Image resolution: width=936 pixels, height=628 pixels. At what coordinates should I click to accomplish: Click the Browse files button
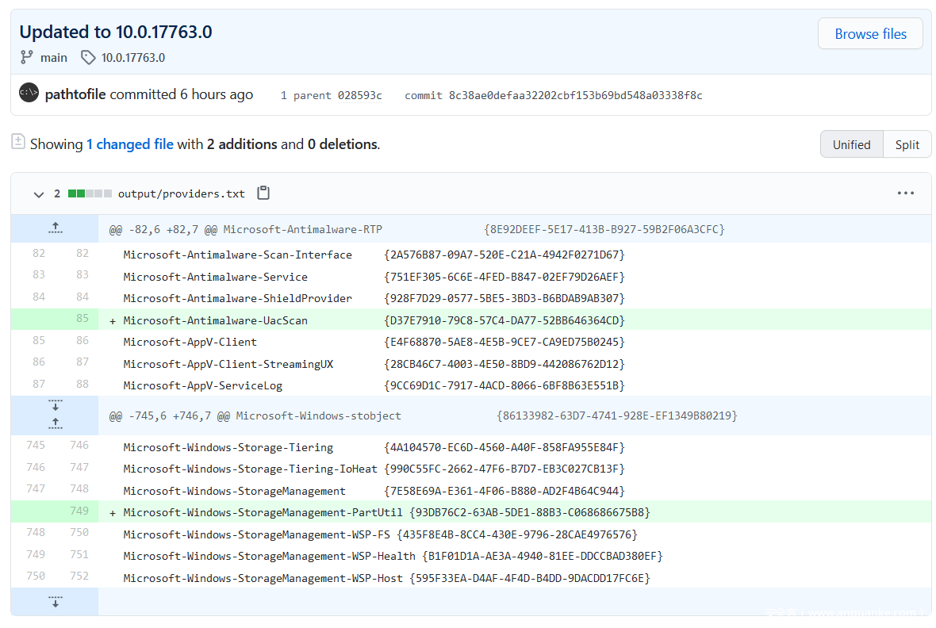point(870,34)
